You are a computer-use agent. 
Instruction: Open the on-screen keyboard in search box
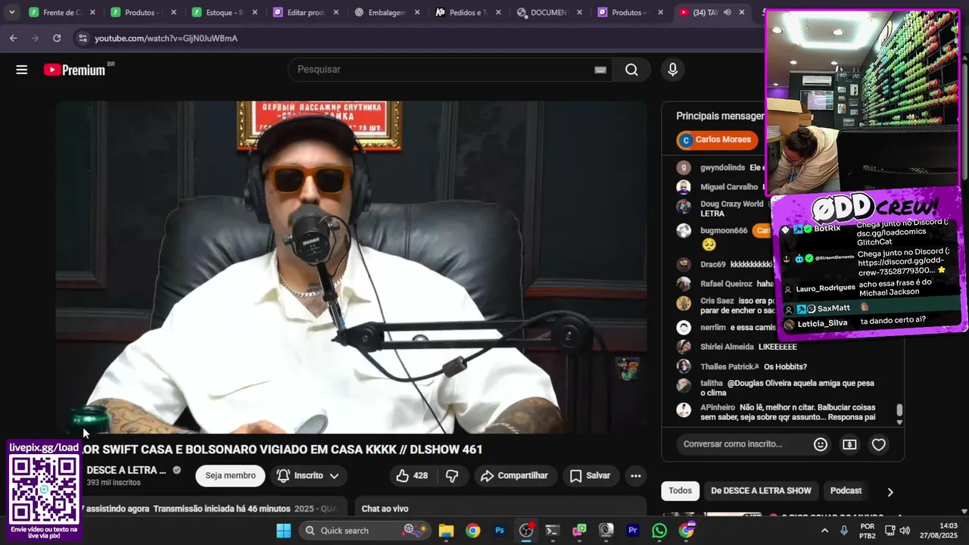(600, 70)
